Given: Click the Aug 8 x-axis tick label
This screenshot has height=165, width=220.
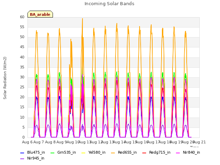Looking at the screenshot, I should pyautogui.click(x=50, y=142).
